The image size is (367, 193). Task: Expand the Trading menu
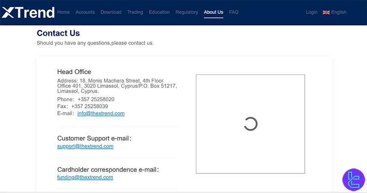point(135,12)
